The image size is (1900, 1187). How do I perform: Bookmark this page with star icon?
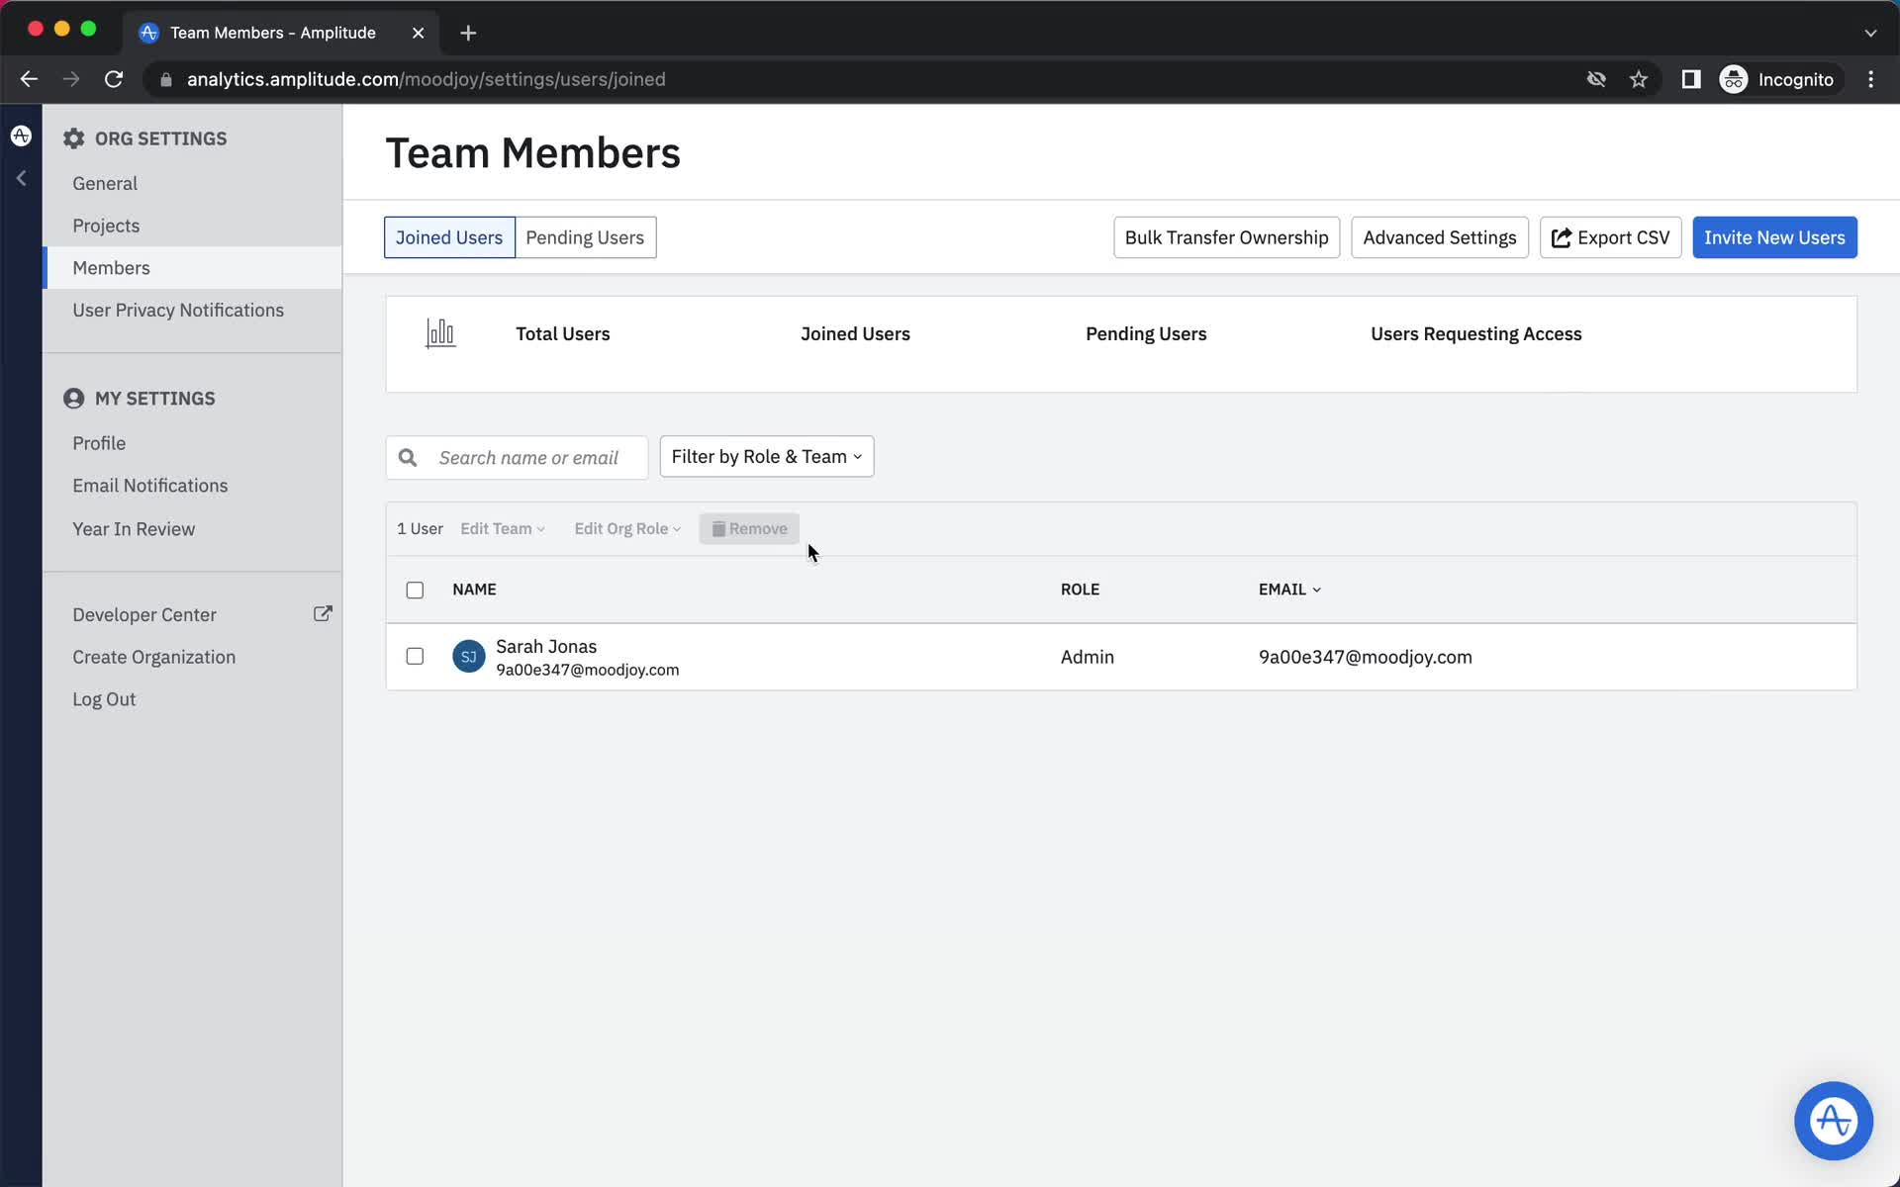(x=1639, y=79)
